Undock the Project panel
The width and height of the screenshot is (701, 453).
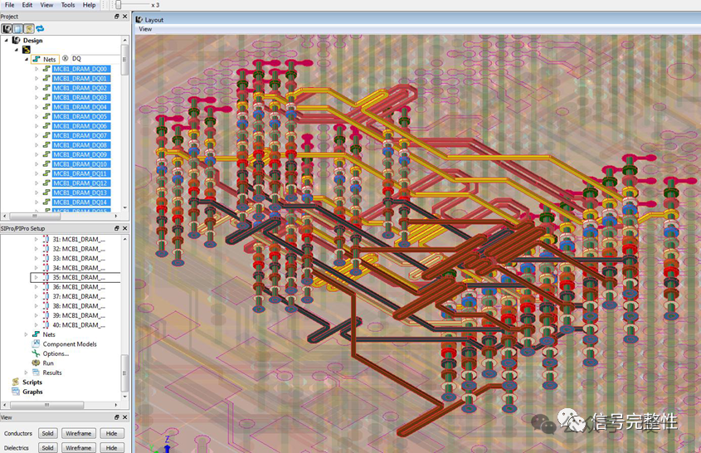tap(117, 17)
